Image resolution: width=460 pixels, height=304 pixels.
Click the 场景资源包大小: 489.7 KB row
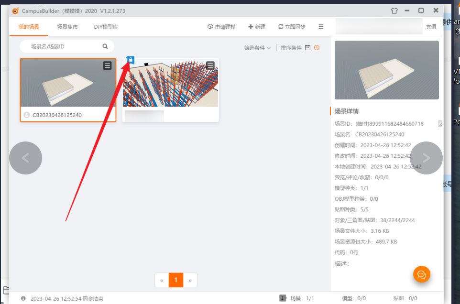click(366, 241)
